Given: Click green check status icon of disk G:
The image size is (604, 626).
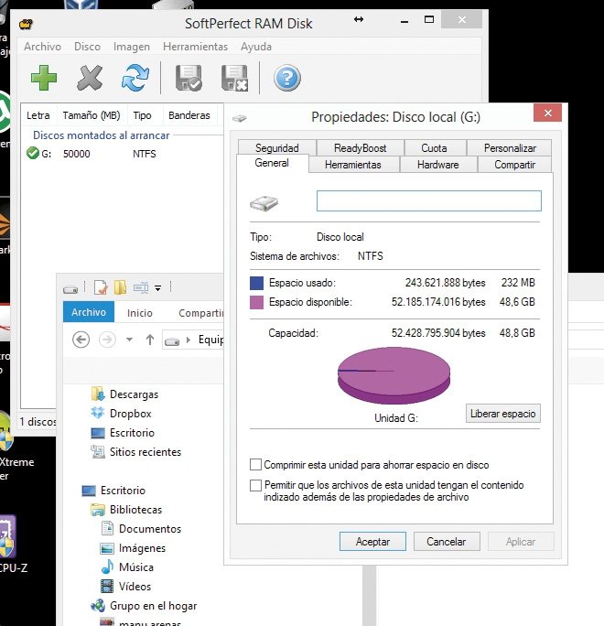Looking at the screenshot, I should point(32,153).
